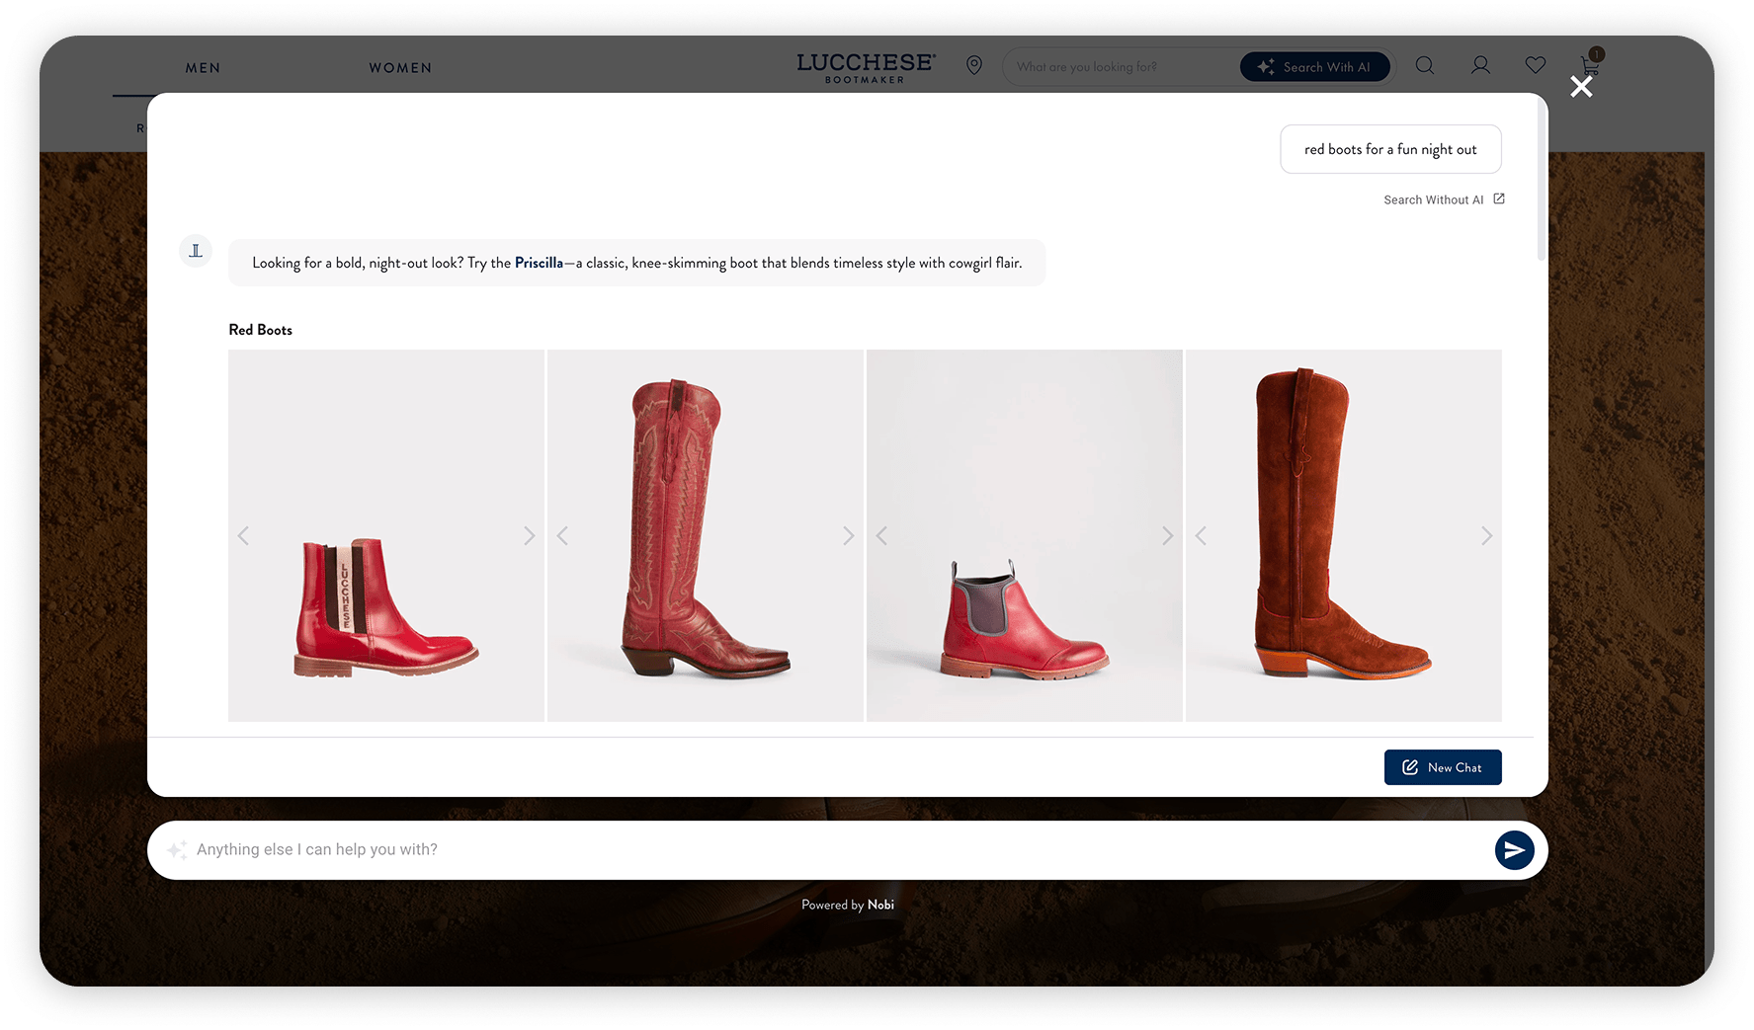Open the MEN menu
1754x1030 pixels.
[x=203, y=68]
